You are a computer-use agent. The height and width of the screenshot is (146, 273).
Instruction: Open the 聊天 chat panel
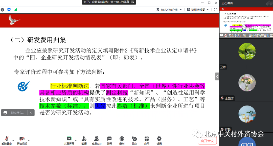109,141
